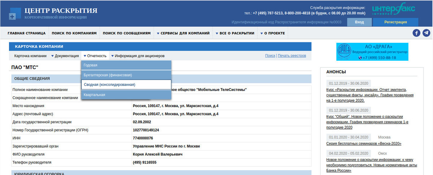Click registration date 02.09.2002
The image size is (433, 175).
(142, 122)
